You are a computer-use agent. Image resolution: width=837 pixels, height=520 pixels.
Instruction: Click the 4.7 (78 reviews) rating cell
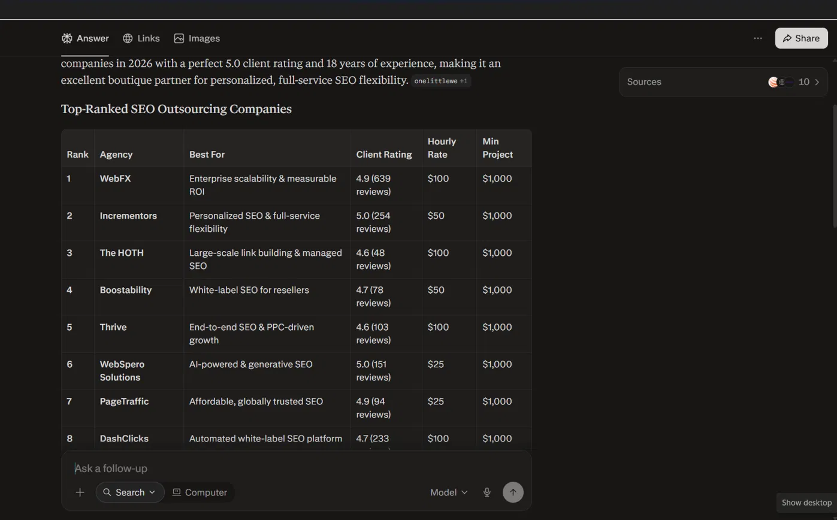386,297
